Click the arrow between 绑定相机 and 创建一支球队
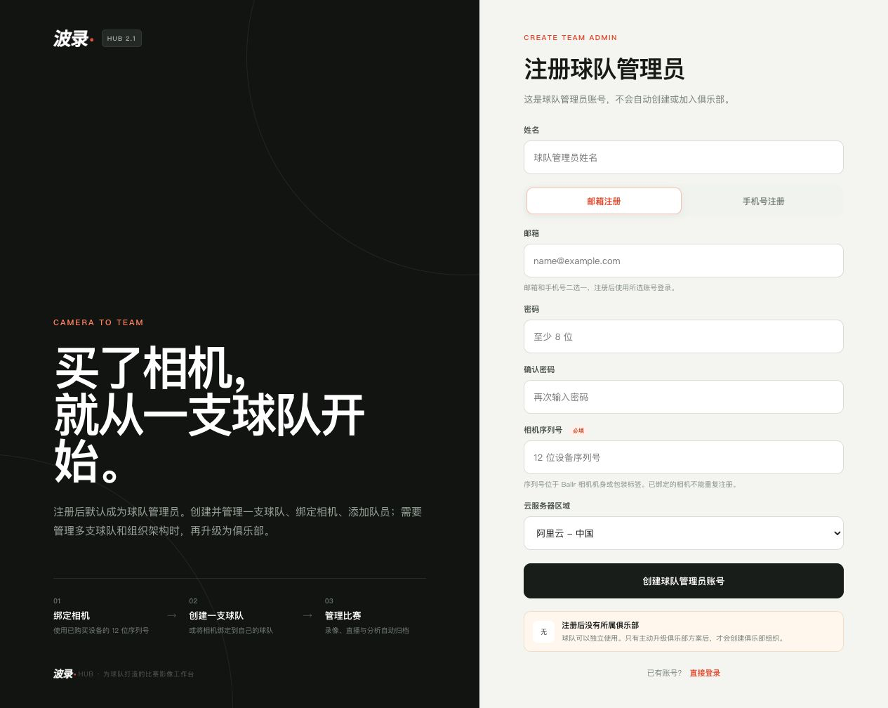888x708 pixels. tap(171, 615)
